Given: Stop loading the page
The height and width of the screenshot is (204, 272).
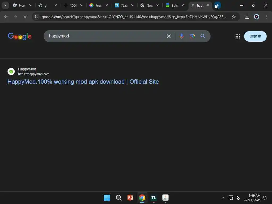Looking at the screenshot, I should tap(25, 17).
